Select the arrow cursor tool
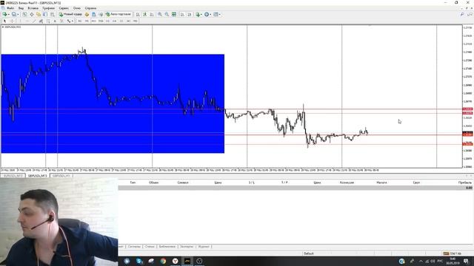 [4, 21]
